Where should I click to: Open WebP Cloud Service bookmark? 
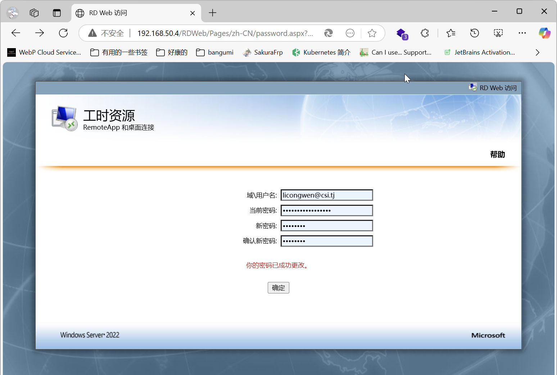(44, 52)
